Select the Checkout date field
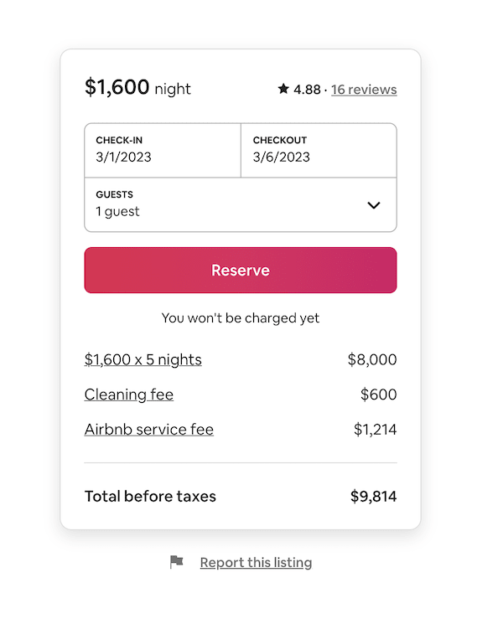The image size is (503, 619). pyautogui.click(x=319, y=151)
